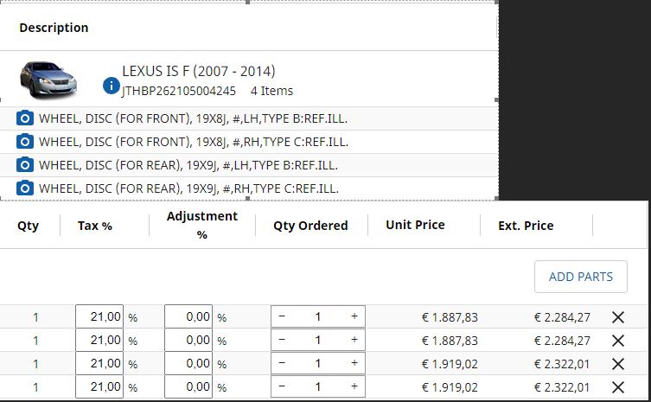Remove the second part row with X
651x402 pixels.
617,341
